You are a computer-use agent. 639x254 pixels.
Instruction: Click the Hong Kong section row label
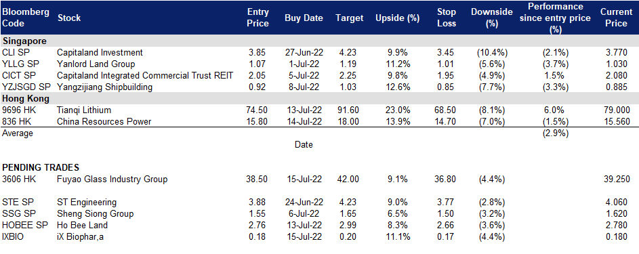pyautogui.click(x=25, y=98)
